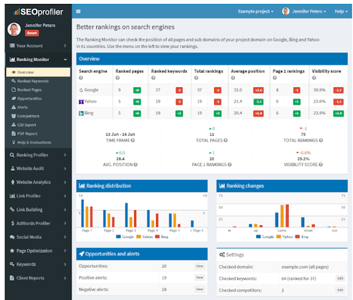The width and height of the screenshot is (353, 300).
Task: Click the Ranking Profiler magnifier icon
Action: [x=12, y=155]
